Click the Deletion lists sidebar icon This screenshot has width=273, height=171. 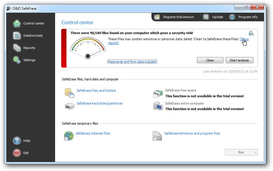coord(17,35)
